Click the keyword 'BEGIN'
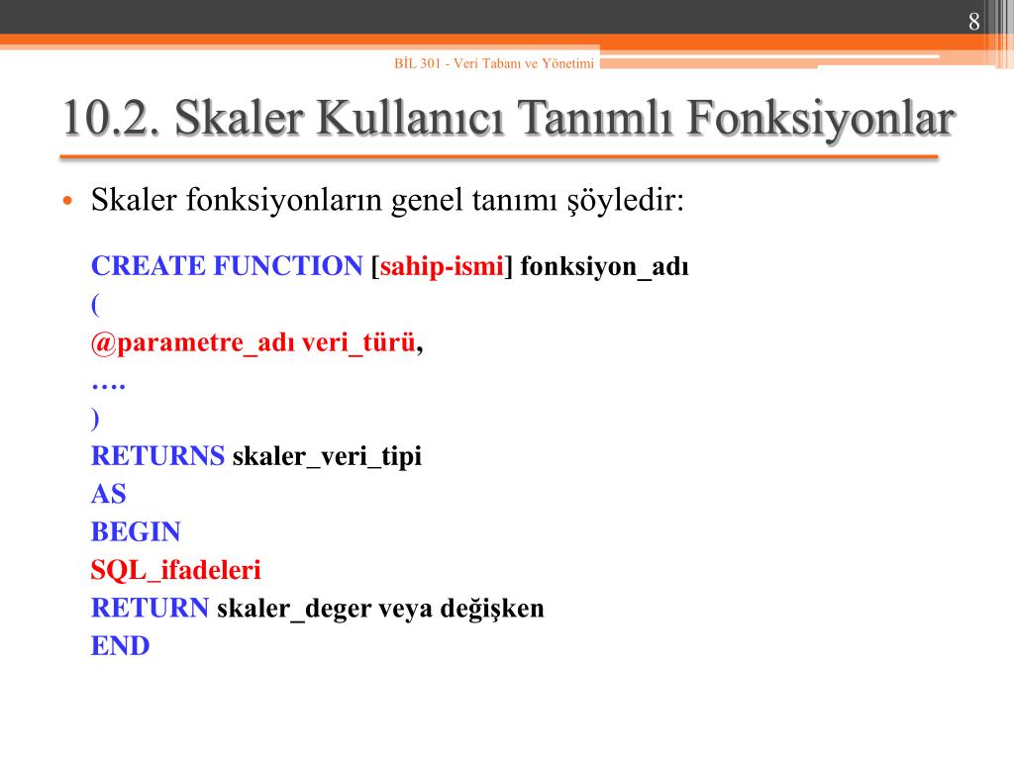 (136, 531)
